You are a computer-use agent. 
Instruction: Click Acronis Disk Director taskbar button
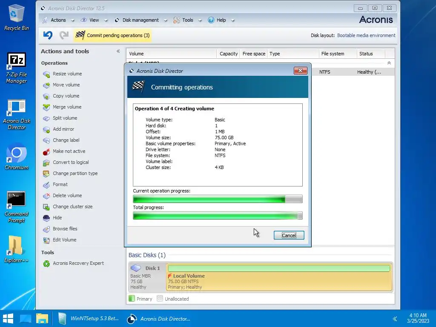(x=159, y=318)
